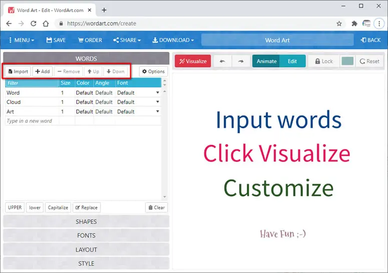Image resolution: width=388 pixels, height=273 pixels.
Task: Bookmark page with star icon
Action: tap(339, 24)
